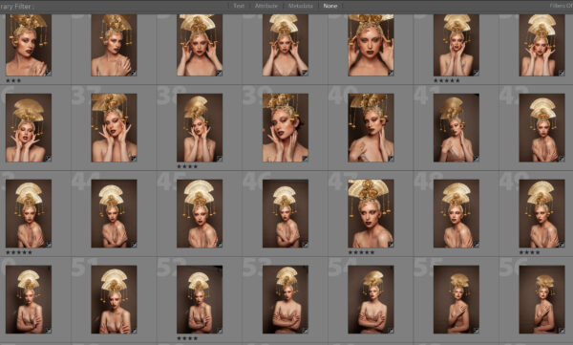Select None in the Library Filter bar
This screenshot has height=345, width=573.
click(330, 6)
